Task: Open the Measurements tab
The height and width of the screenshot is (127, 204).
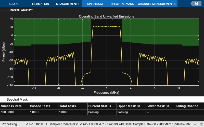Action: pos(68,4)
